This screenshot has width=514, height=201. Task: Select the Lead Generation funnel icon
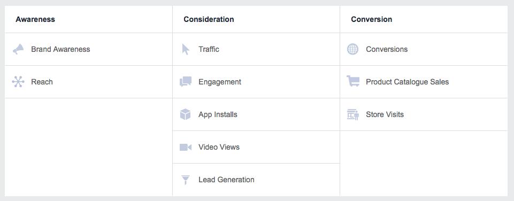186,180
